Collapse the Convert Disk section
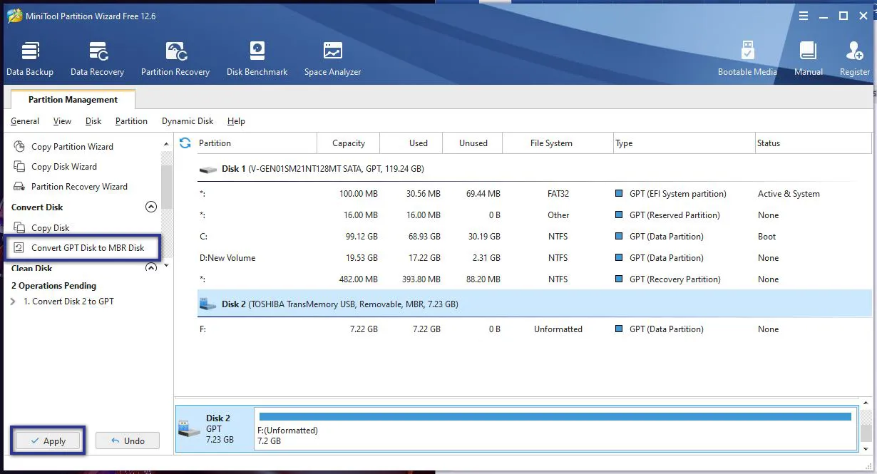877x474 pixels. click(150, 207)
